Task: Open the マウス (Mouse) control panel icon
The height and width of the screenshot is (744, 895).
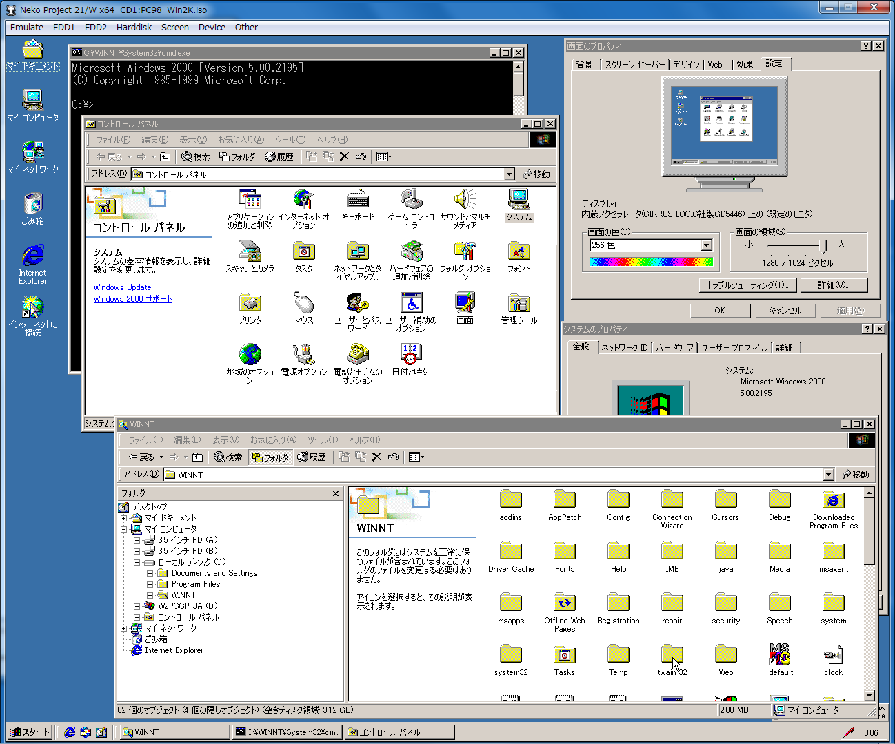Action: [x=303, y=304]
